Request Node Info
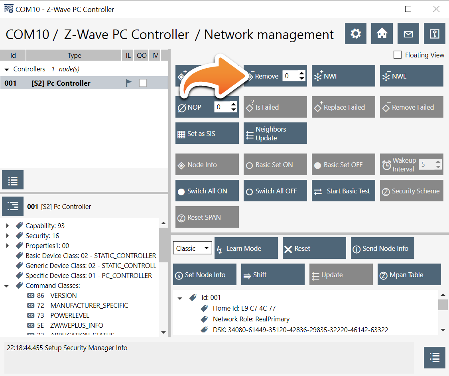This screenshot has height=376, width=449. click(207, 164)
